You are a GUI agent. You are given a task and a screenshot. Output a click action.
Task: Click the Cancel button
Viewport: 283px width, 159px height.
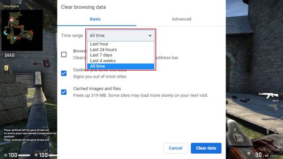coord(176,148)
